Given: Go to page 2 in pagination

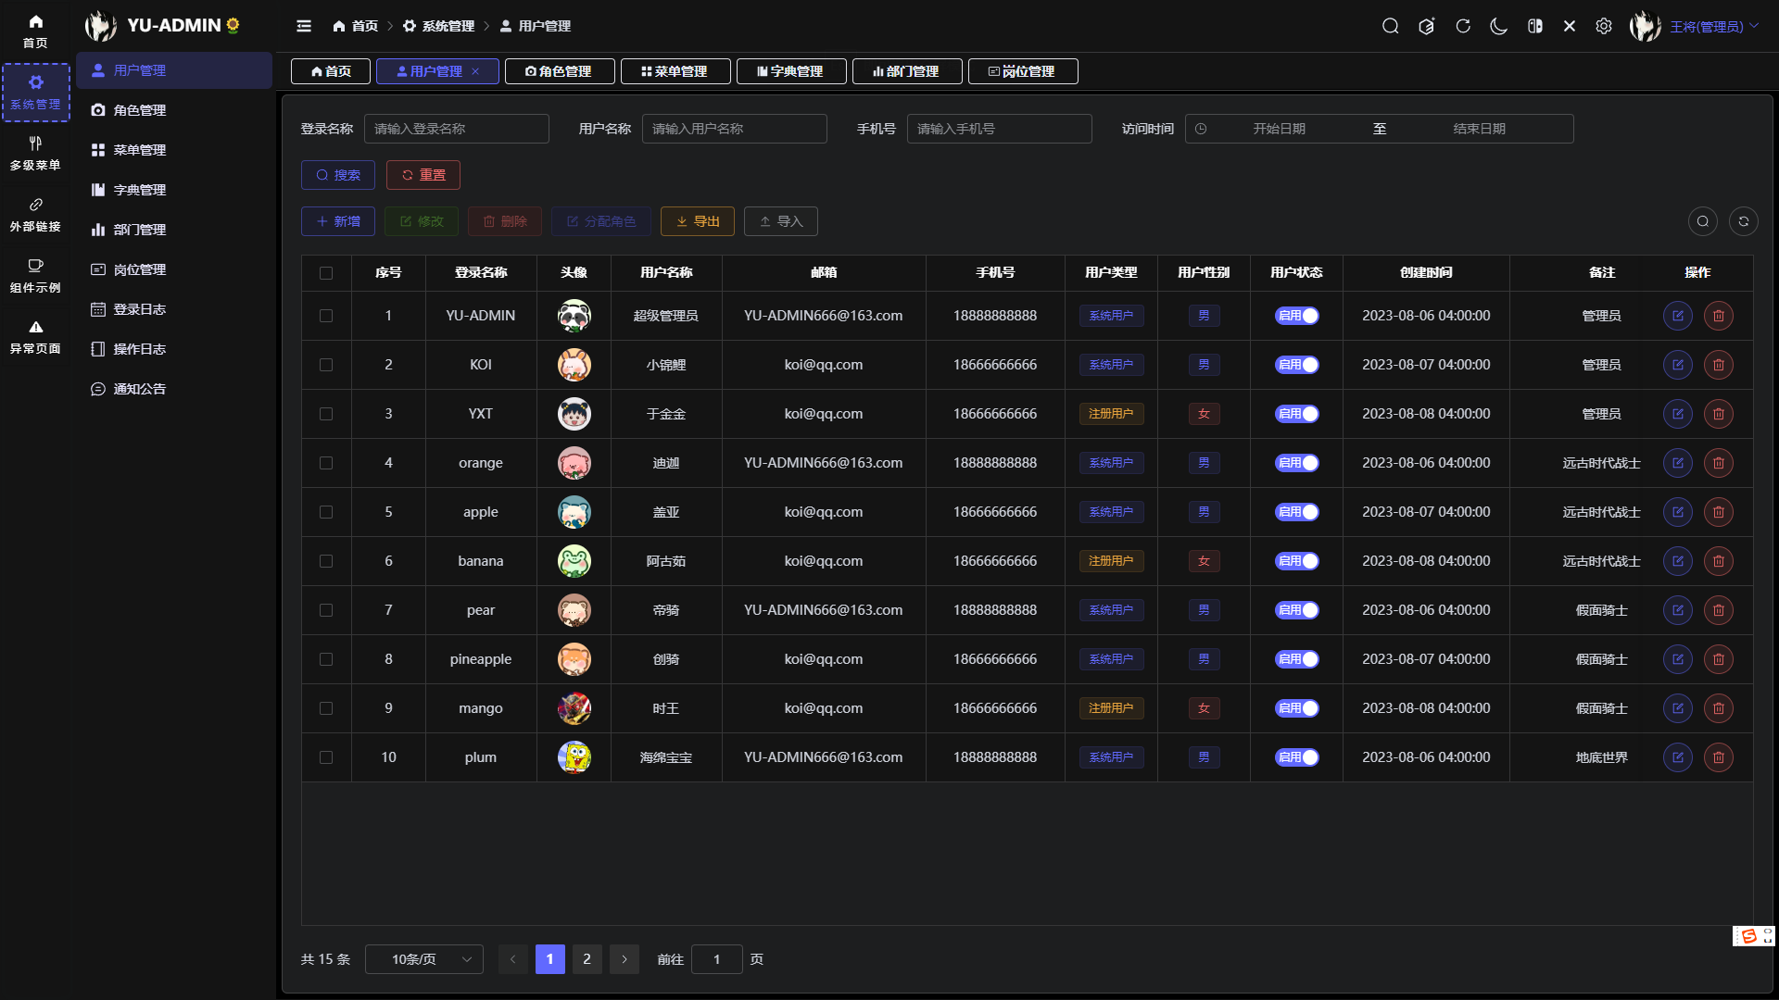Looking at the screenshot, I should pos(587,959).
